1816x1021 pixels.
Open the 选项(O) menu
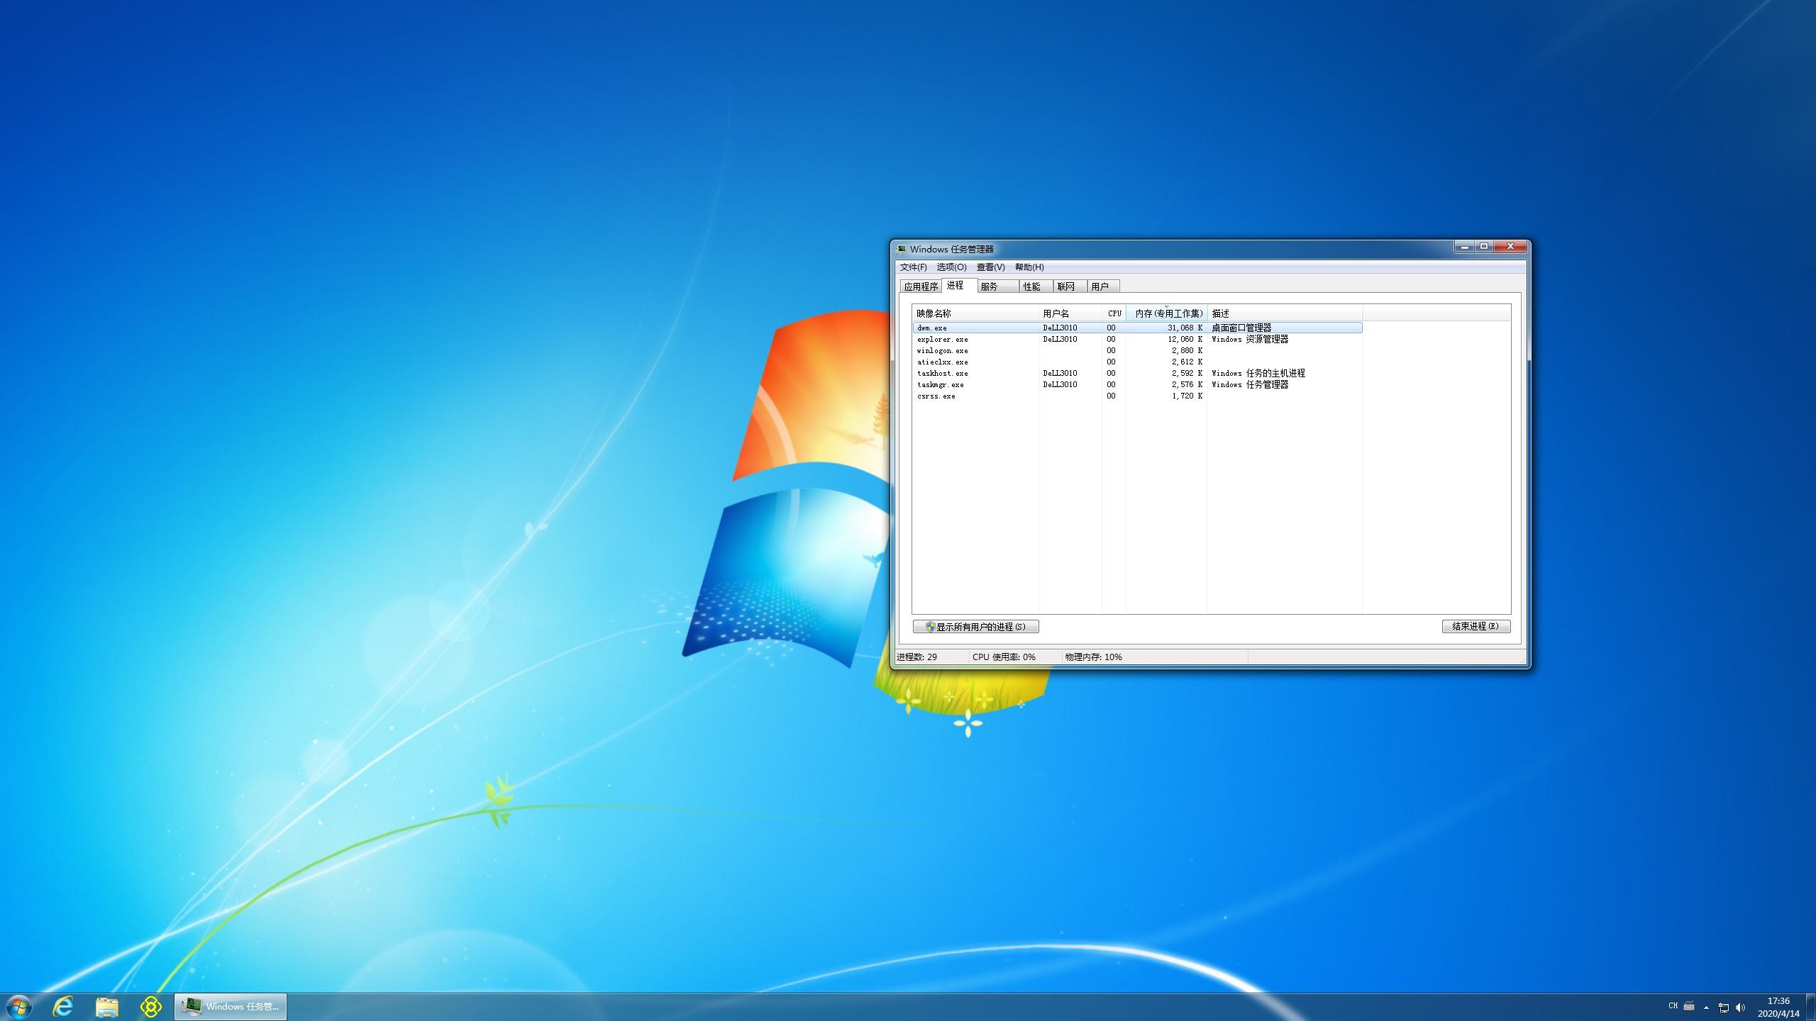click(951, 267)
